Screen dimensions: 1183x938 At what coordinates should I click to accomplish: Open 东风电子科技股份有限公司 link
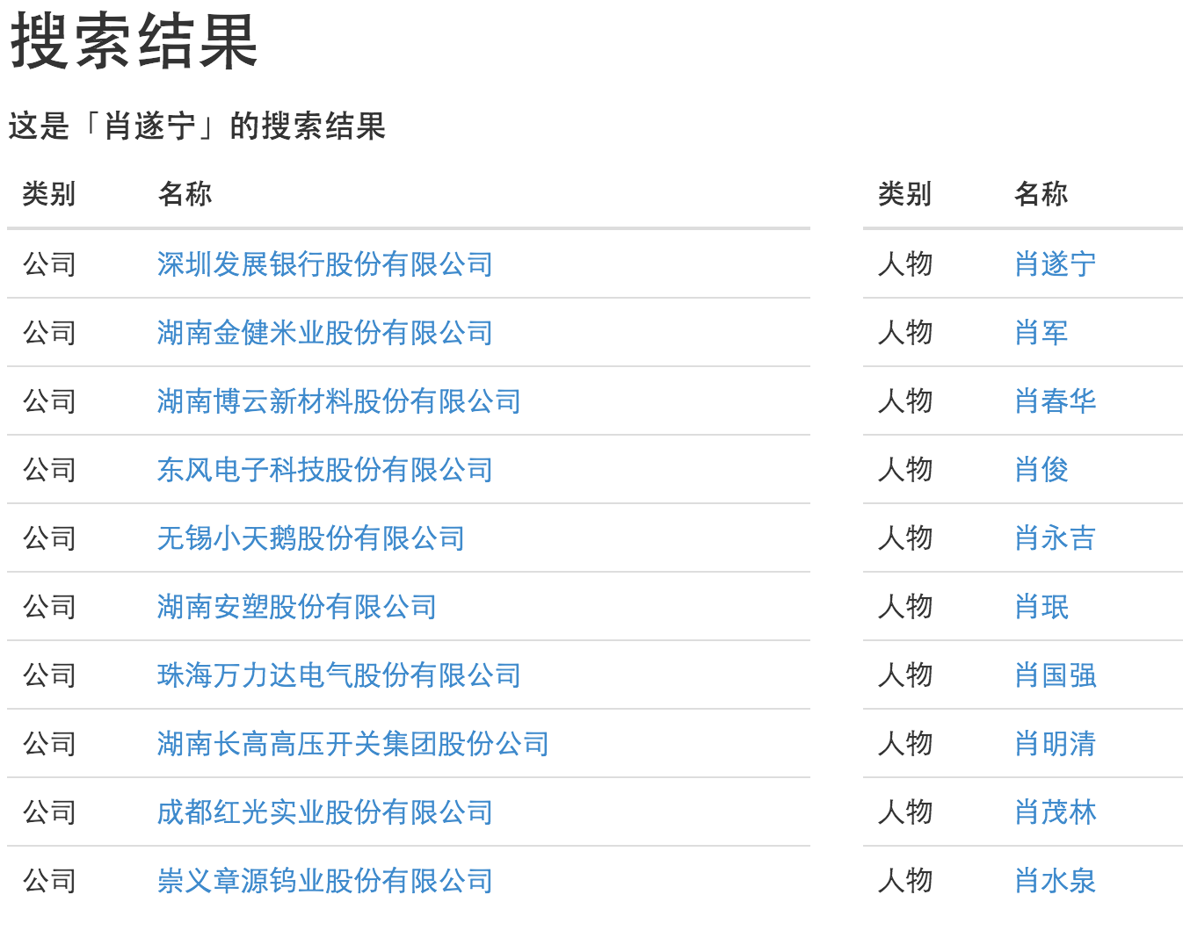(324, 470)
